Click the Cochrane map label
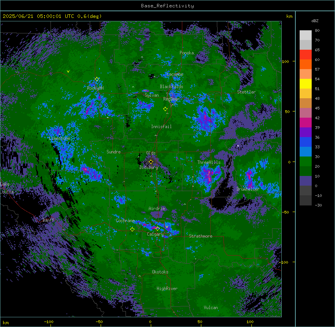 125,221
